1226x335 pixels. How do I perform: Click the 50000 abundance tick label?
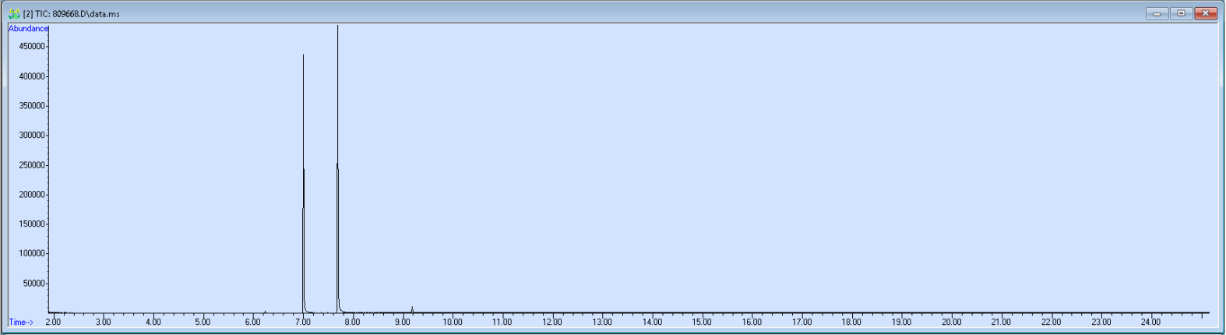point(34,284)
